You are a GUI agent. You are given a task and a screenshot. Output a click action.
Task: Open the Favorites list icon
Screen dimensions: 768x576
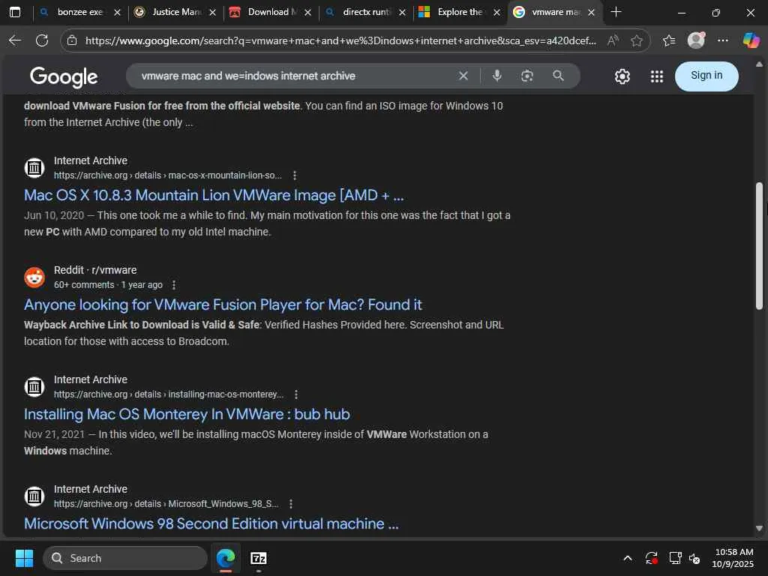[669, 40]
